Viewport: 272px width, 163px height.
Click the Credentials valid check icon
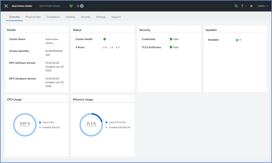[171, 39]
